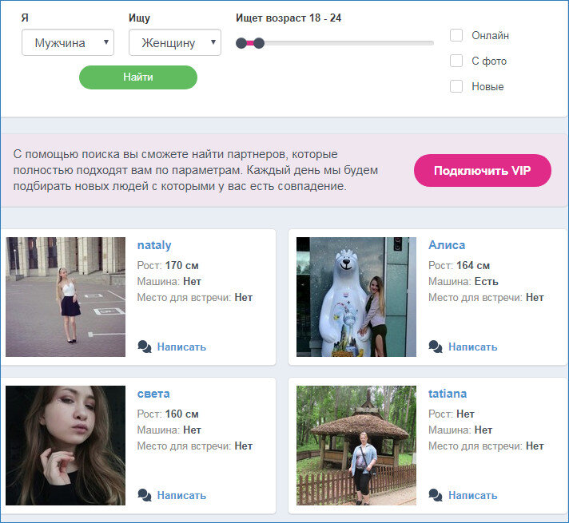Click the green Найти search button
The image size is (569, 523).
pos(138,77)
